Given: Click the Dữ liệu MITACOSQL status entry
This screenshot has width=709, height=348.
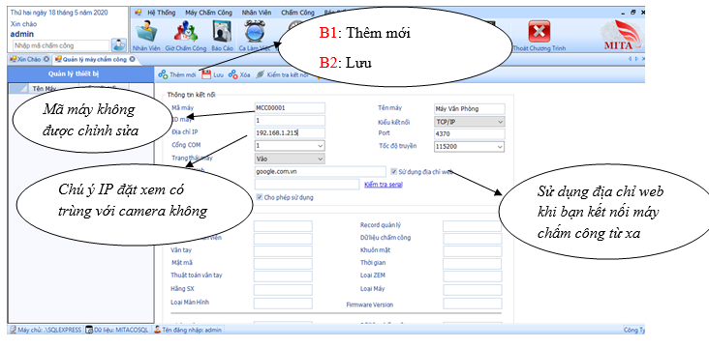Looking at the screenshot, I should 116,330.
